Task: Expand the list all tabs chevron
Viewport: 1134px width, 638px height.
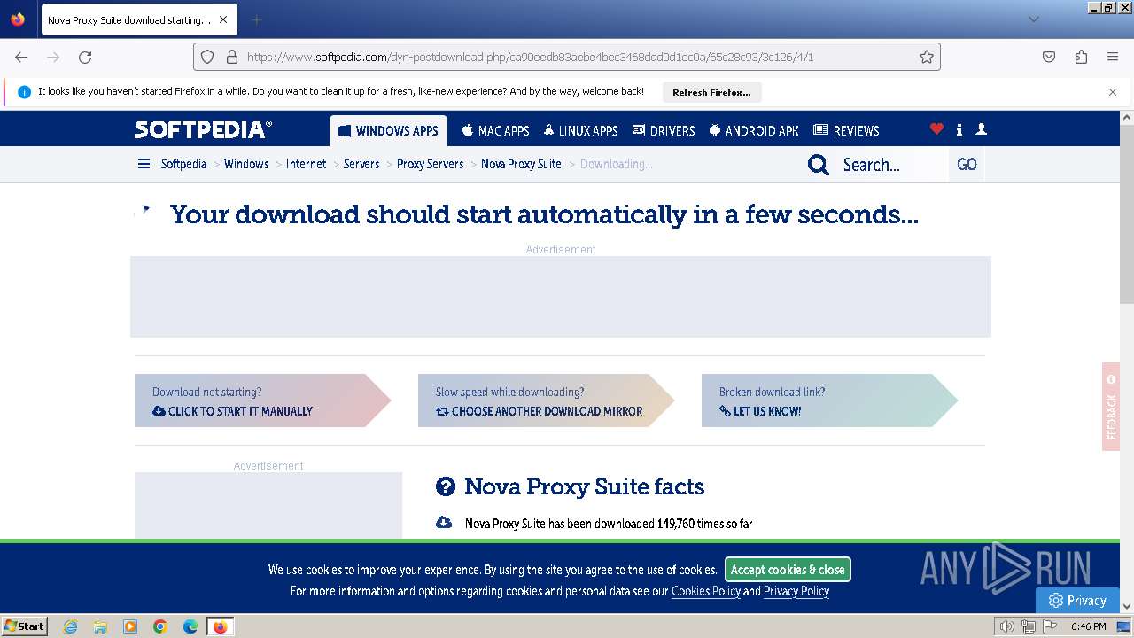Action: pyautogui.click(x=1033, y=19)
